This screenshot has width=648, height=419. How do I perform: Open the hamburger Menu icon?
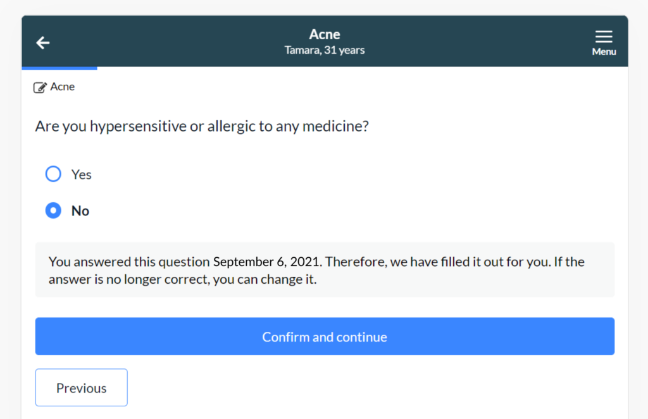pyautogui.click(x=604, y=36)
